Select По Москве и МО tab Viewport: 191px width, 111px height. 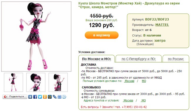96,59
